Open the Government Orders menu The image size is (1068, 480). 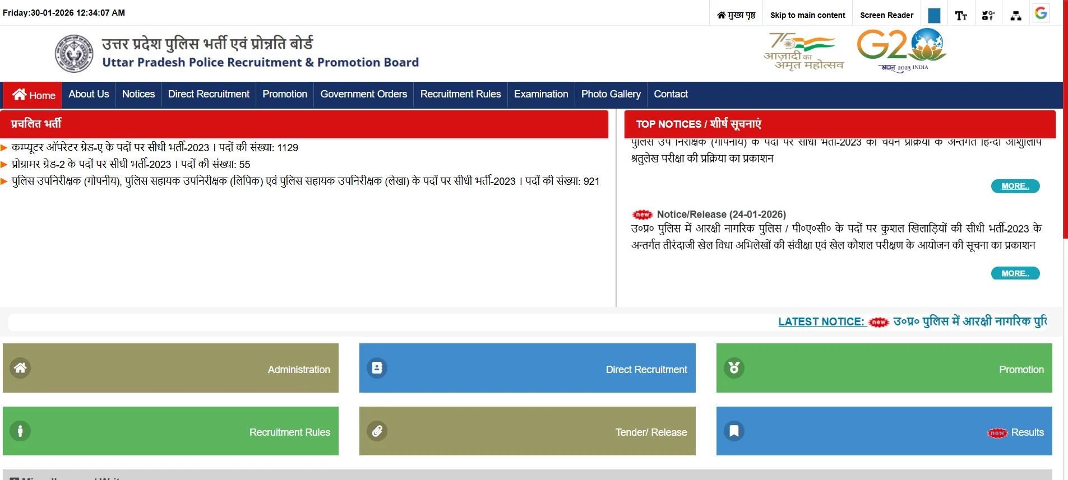pos(364,94)
